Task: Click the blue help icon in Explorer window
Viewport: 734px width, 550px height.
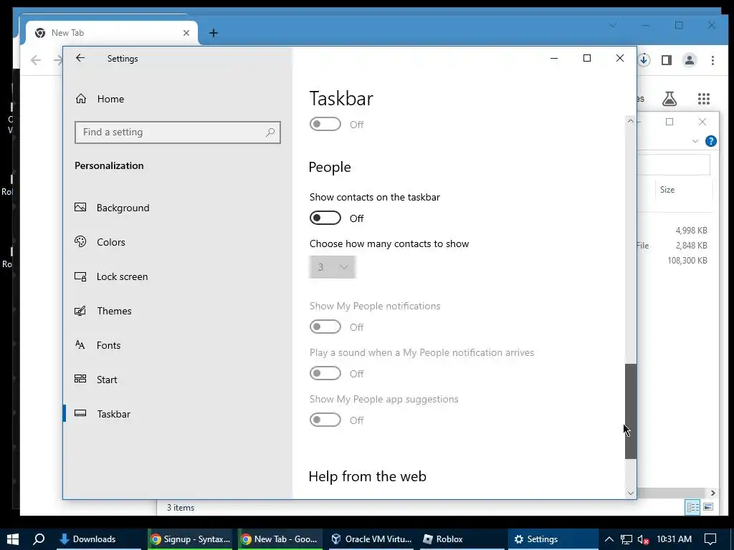Action: click(710, 141)
